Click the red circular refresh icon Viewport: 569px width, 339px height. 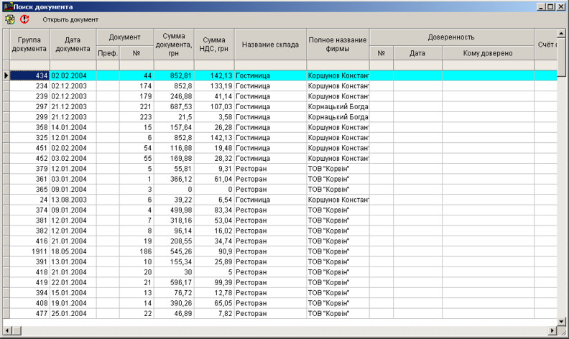click(24, 19)
